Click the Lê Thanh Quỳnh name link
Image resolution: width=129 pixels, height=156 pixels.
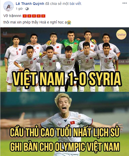pyautogui.click(x=30, y=4)
